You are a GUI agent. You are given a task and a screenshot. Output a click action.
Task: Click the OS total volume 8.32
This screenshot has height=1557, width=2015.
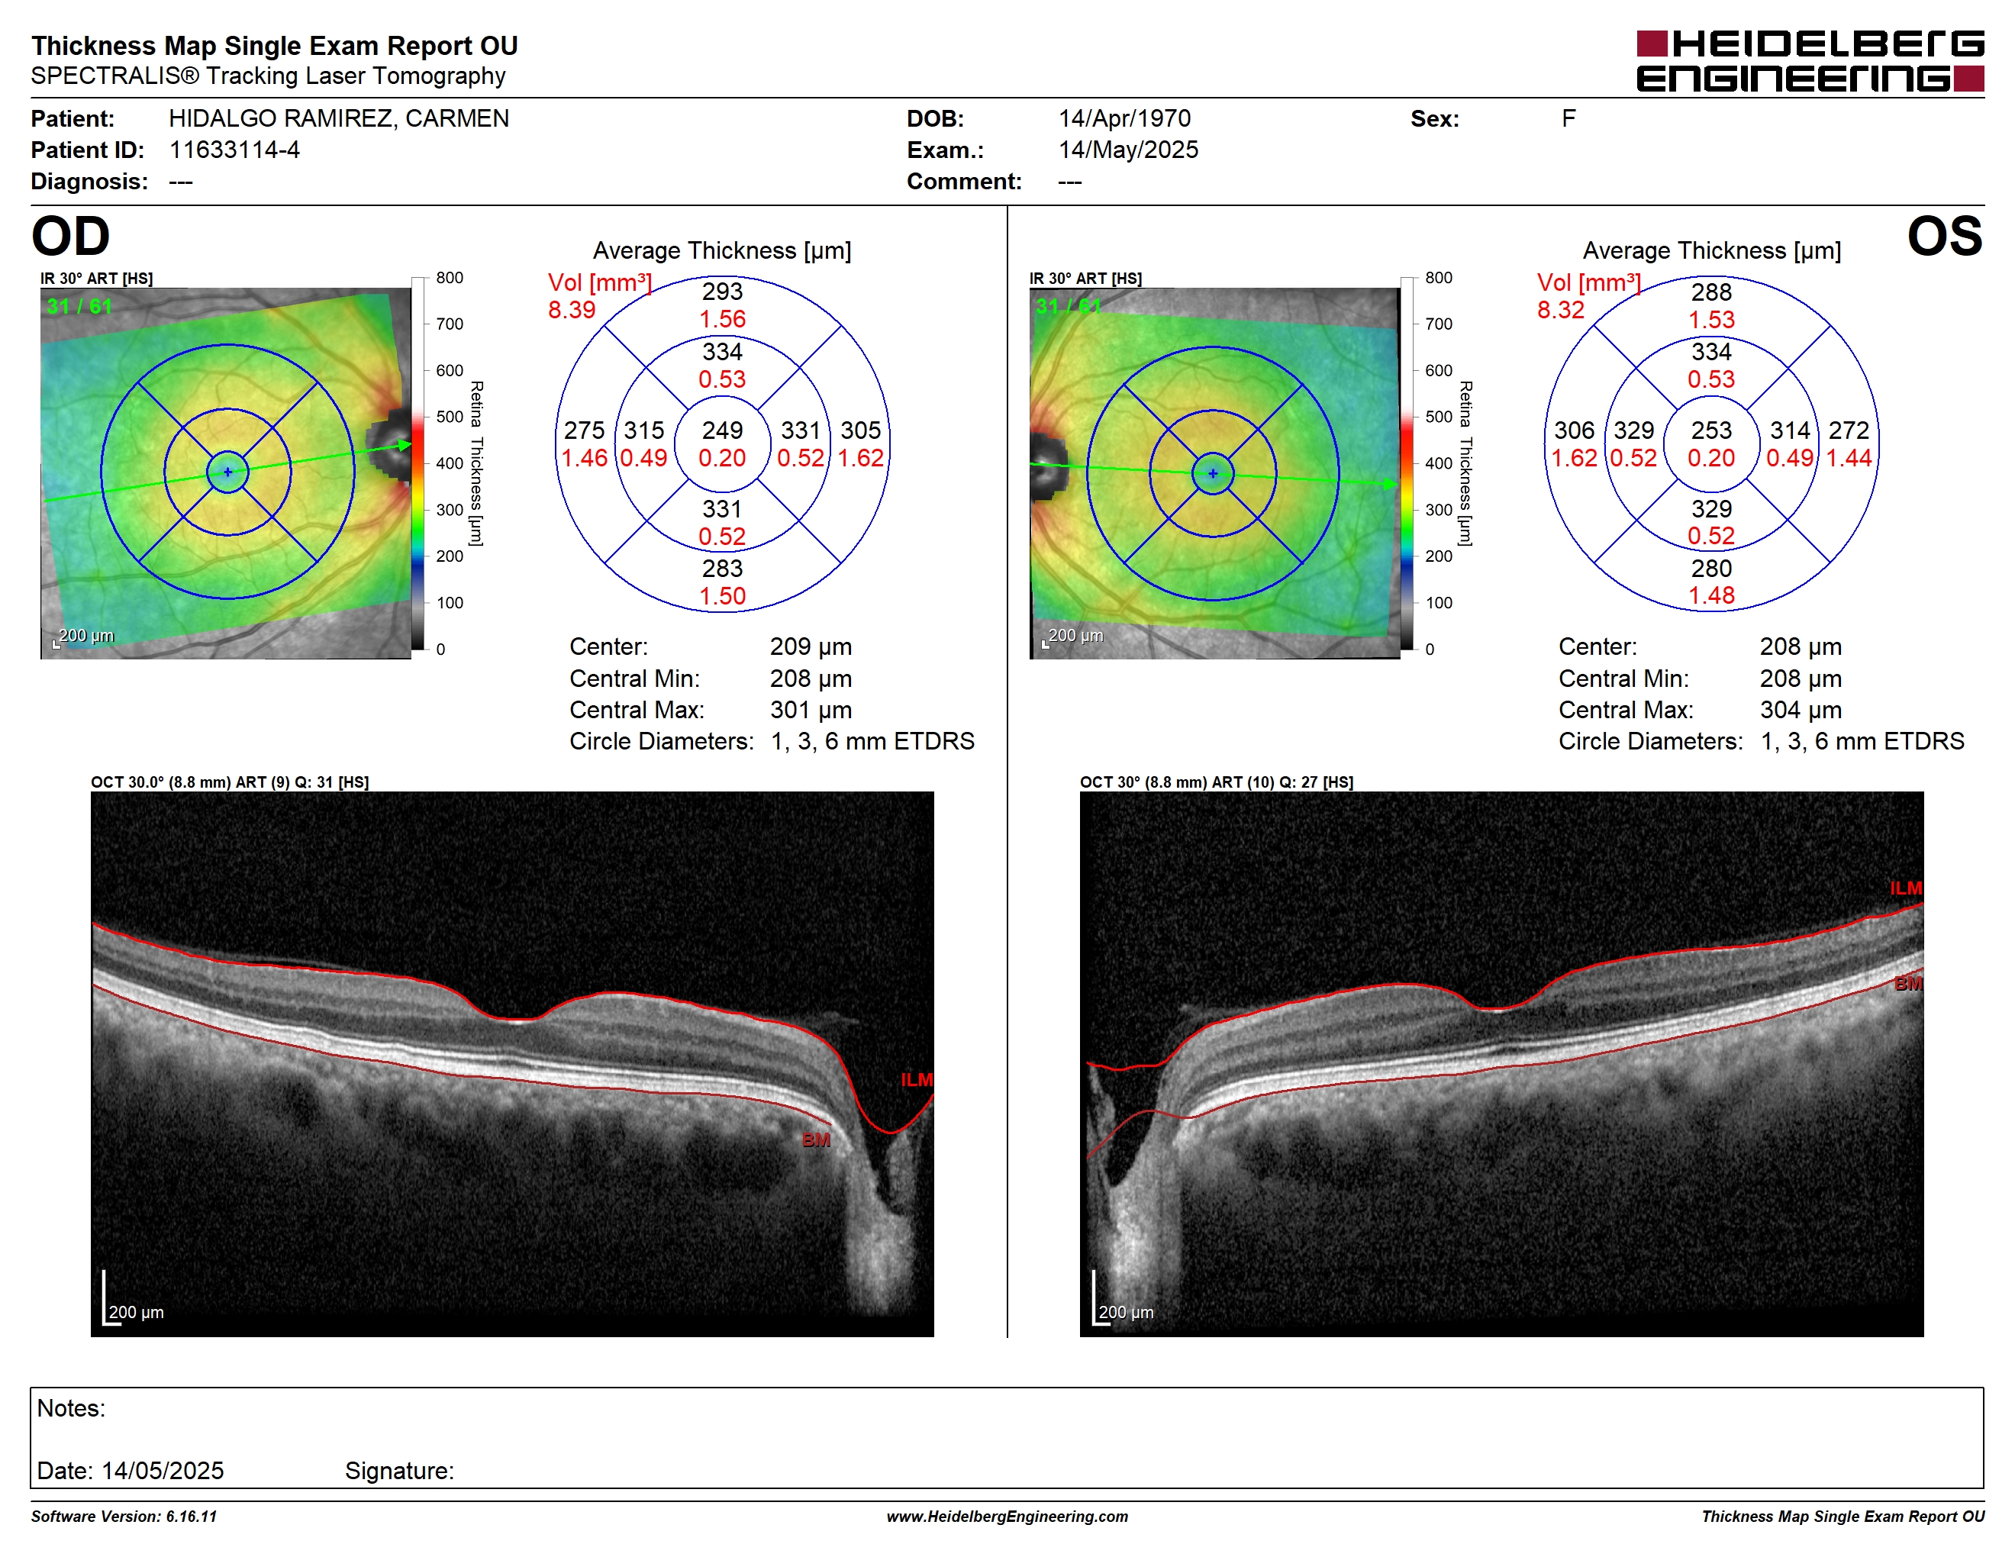click(x=1561, y=310)
